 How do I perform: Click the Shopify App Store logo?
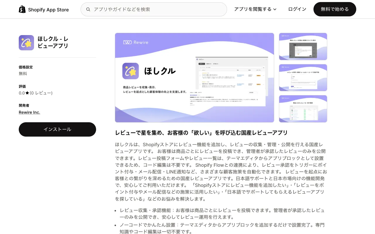point(44,9)
